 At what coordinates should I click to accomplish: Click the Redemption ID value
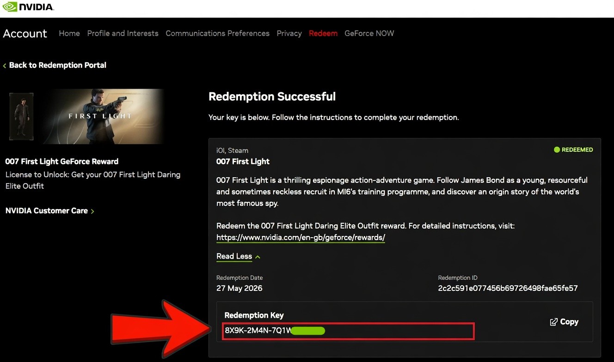click(x=508, y=288)
